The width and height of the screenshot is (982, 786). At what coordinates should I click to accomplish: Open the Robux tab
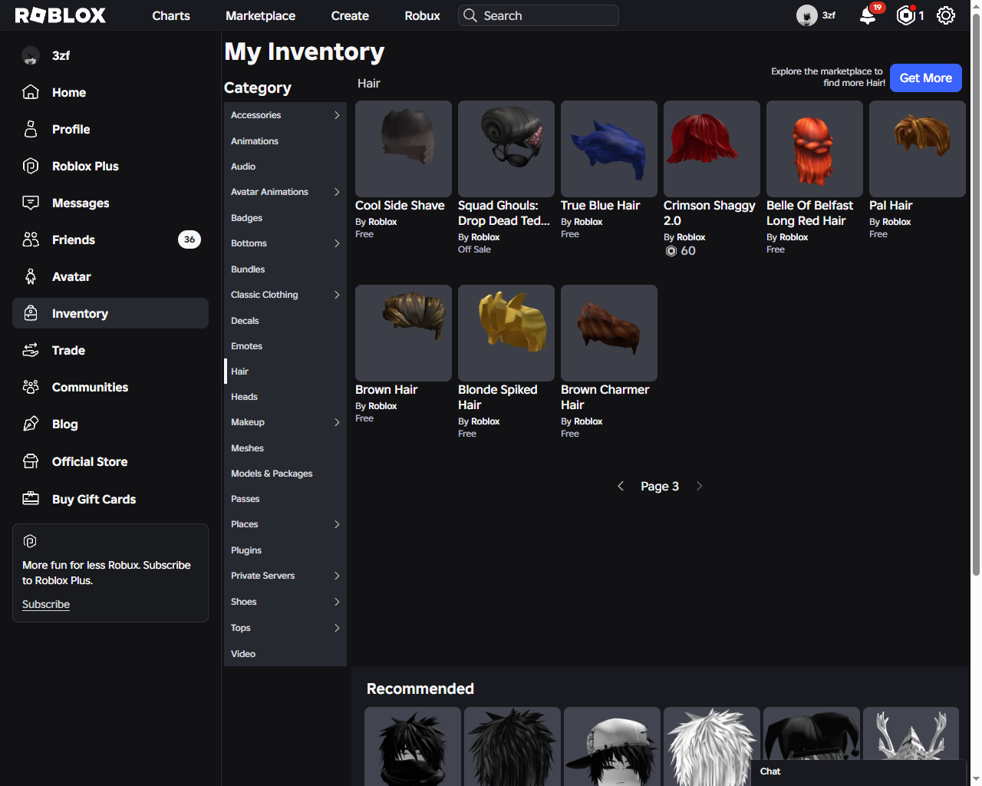(x=422, y=15)
